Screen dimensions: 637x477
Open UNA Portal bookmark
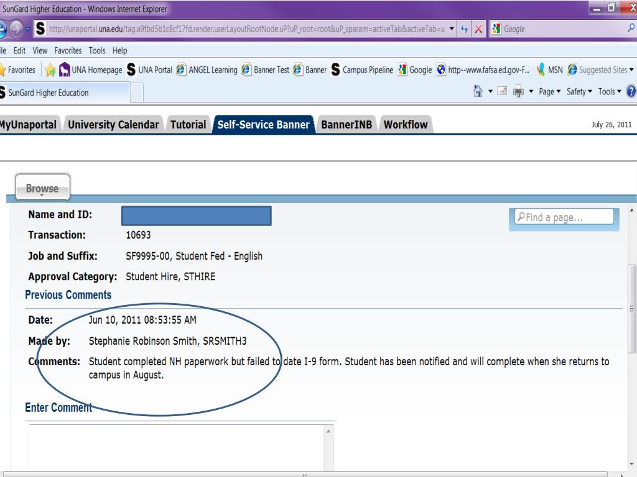(x=149, y=70)
